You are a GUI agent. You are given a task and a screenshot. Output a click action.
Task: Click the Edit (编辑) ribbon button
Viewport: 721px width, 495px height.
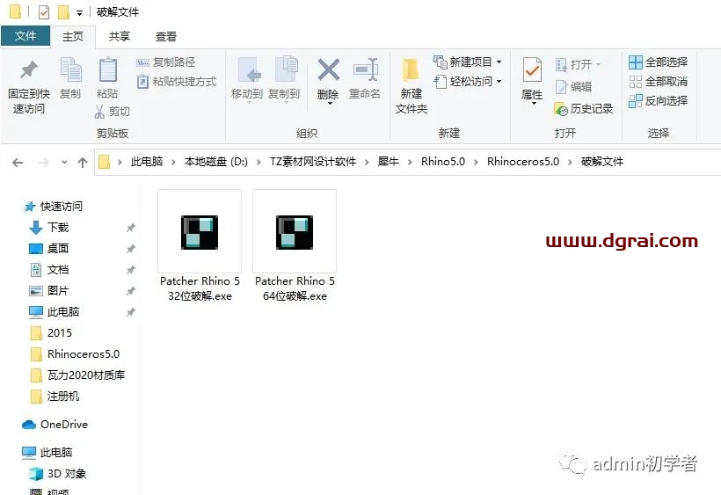(x=573, y=87)
